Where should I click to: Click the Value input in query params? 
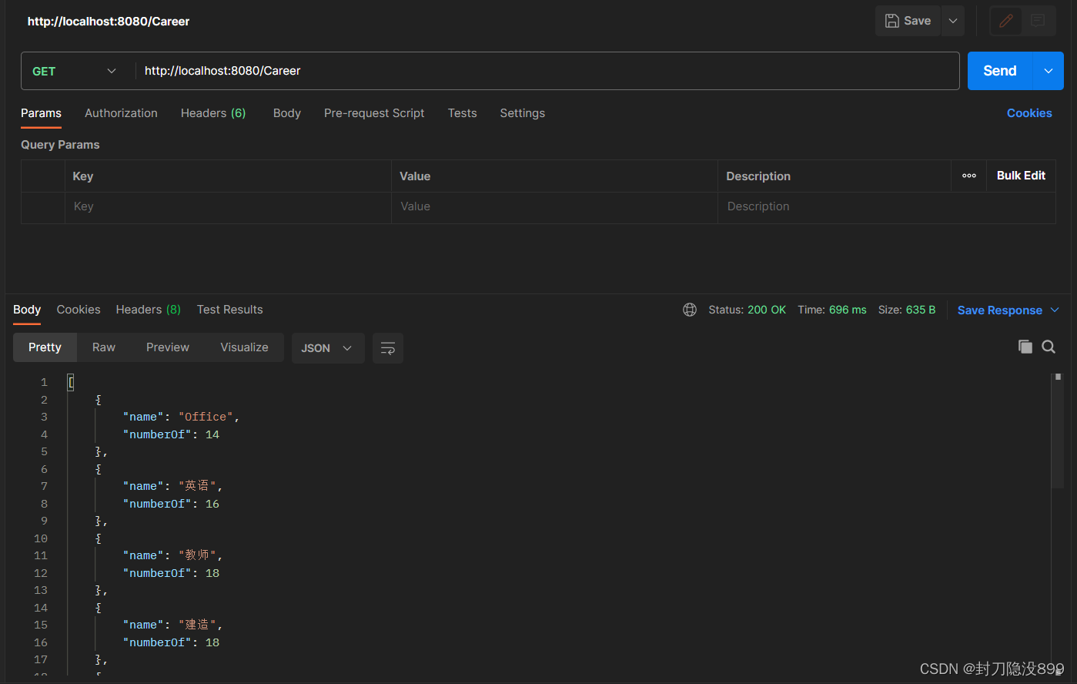point(554,206)
